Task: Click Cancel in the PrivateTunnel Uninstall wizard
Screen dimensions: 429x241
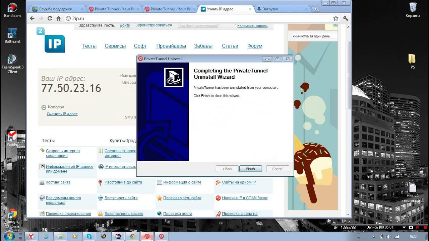Action: tap(278, 169)
